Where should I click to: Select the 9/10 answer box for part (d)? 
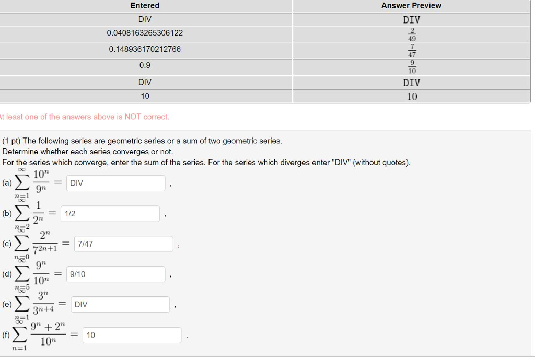click(x=115, y=274)
